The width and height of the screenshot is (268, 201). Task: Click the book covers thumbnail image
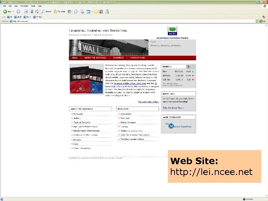tap(86, 80)
